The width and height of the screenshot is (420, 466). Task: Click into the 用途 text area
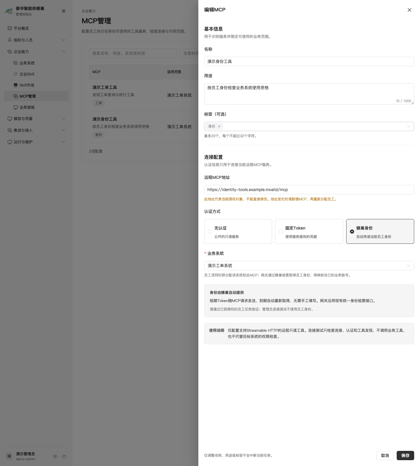tap(309, 94)
